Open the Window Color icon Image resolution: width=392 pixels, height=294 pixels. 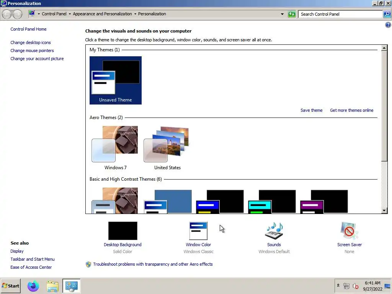pos(198,231)
